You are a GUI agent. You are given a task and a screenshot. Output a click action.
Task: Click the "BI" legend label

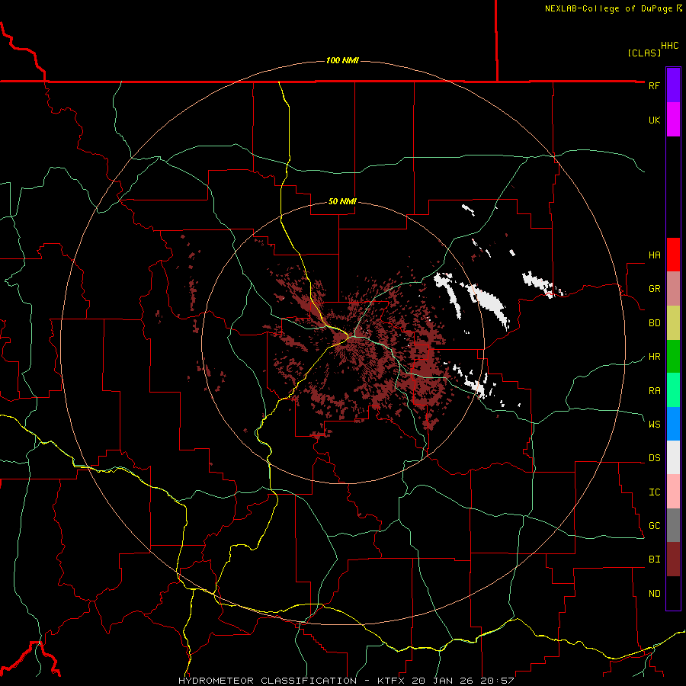click(654, 559)
